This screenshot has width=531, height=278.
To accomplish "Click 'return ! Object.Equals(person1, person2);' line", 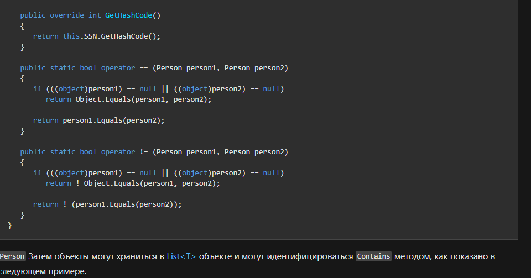I will [x=133, y=183].
